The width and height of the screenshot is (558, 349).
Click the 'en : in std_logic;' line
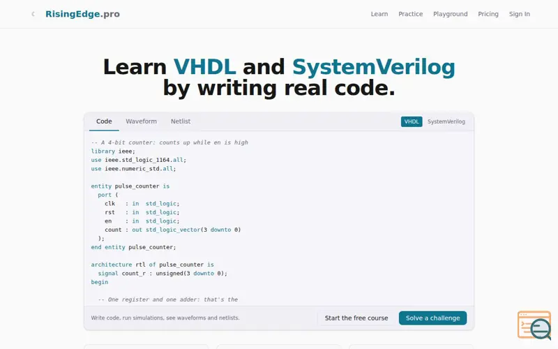tap(142, 221)
